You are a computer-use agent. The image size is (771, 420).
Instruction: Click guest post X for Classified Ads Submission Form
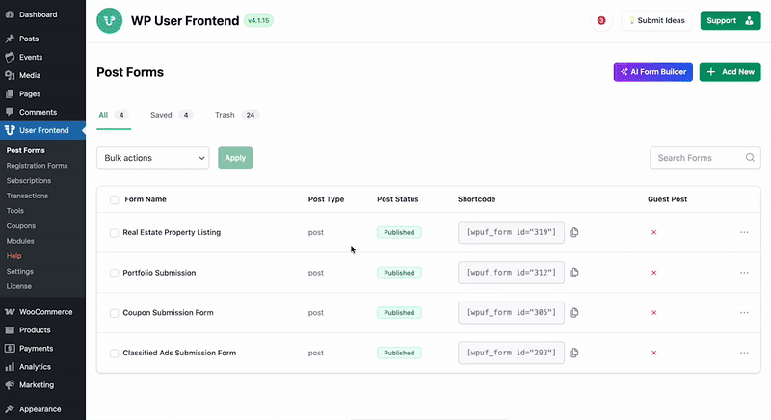(x=654, y=353)
